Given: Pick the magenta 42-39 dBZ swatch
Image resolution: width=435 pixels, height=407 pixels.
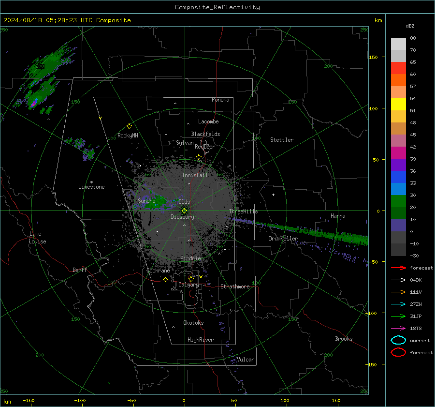Looking at the screenshot, I should pyautogui.click(x=398, y=153).
